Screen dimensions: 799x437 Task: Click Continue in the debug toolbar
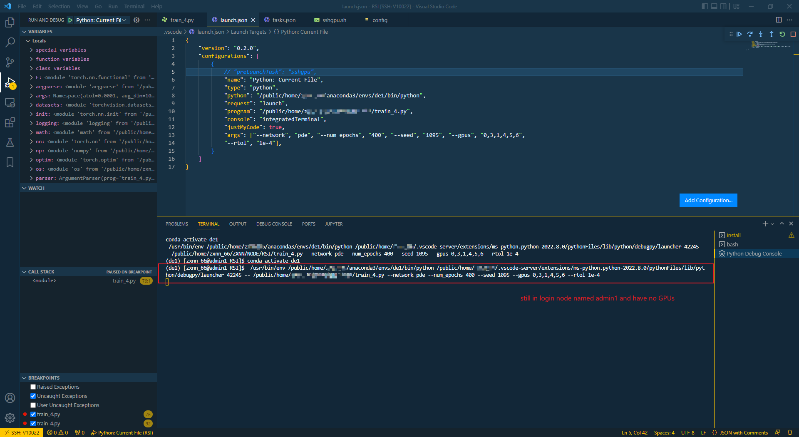[739, 34]
